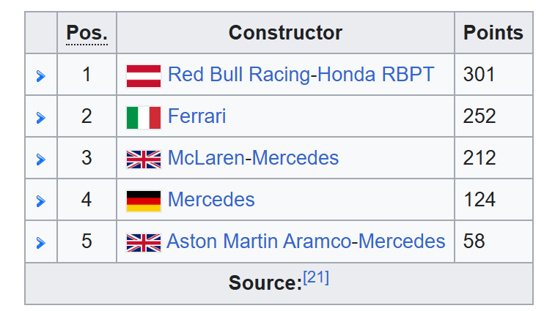The image size is (544, 311).
Task: Click the Austrian flag icon beside Red Bull
Action: pos(144,76)
